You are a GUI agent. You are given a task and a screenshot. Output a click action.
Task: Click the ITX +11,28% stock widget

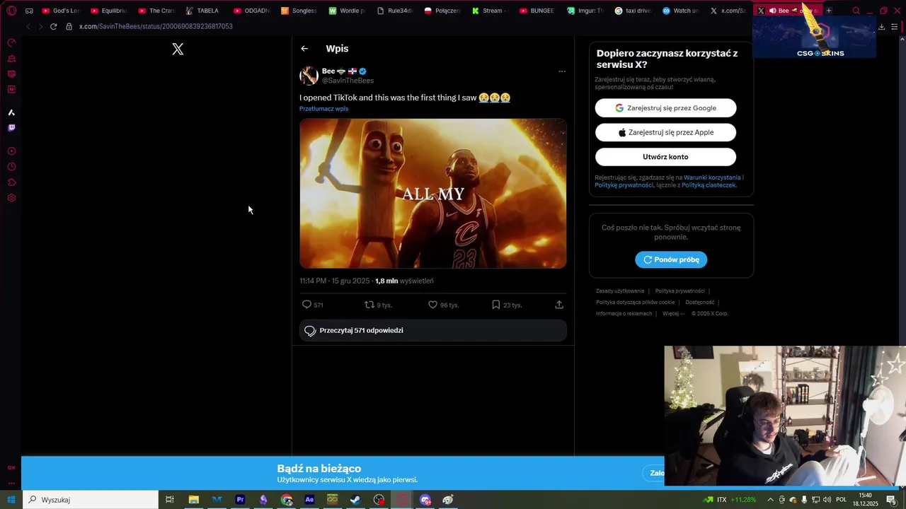(x=729, y=500)
